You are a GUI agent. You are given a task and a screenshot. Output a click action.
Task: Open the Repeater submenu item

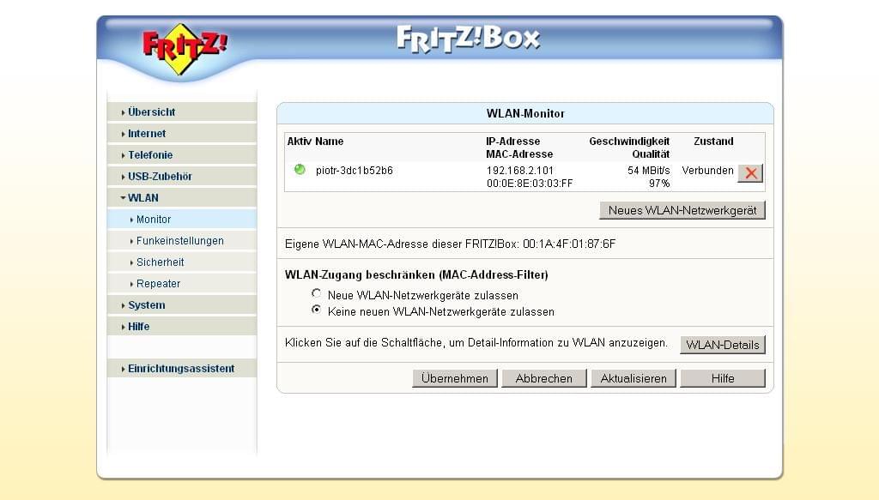point(158,284)
